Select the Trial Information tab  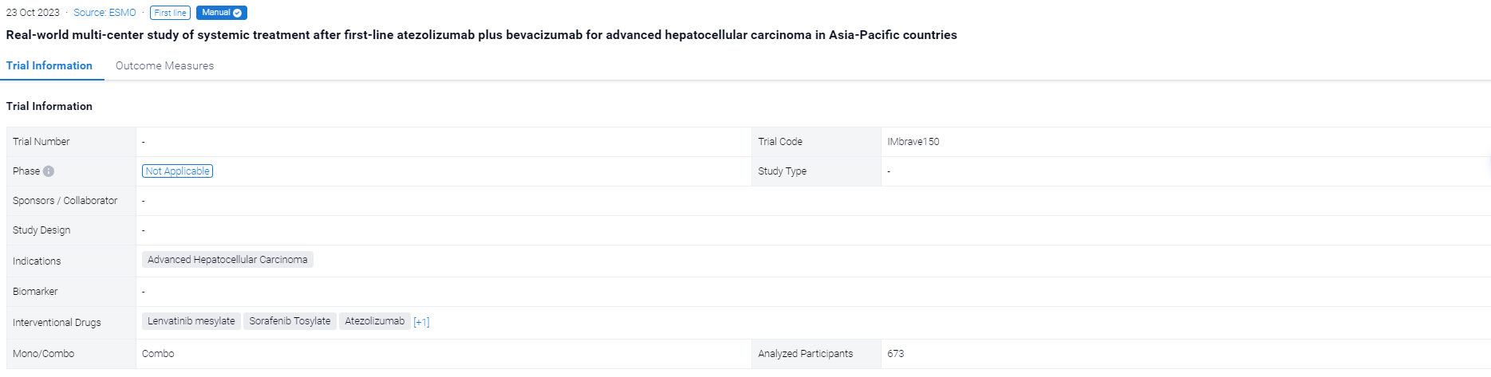[x=49, y=65]
